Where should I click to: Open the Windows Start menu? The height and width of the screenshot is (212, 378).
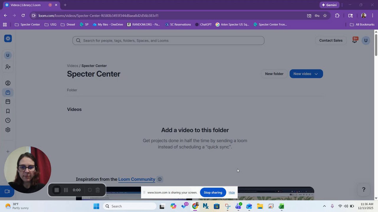pyautogui.click(x=96, y=206)
